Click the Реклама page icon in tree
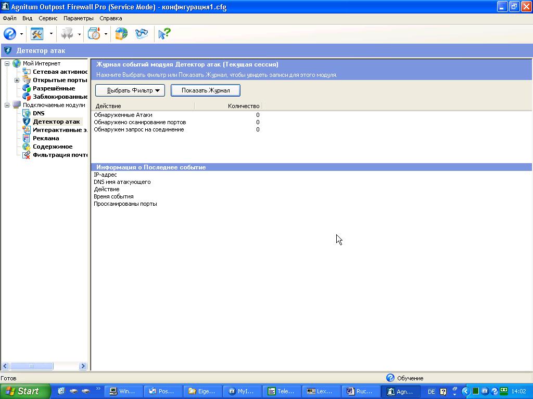This screenshot has width=533, height=399. tap(27, 138)
